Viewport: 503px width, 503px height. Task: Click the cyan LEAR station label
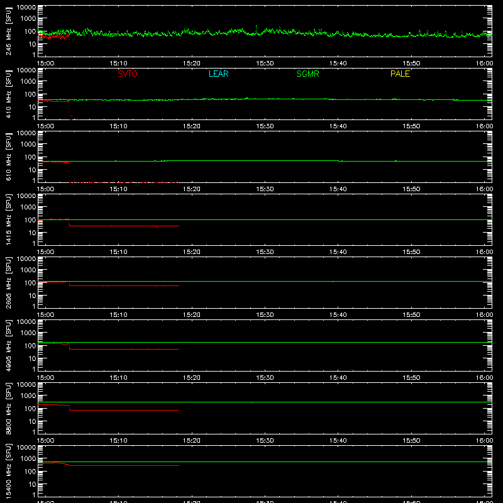(x=218, y=74)
